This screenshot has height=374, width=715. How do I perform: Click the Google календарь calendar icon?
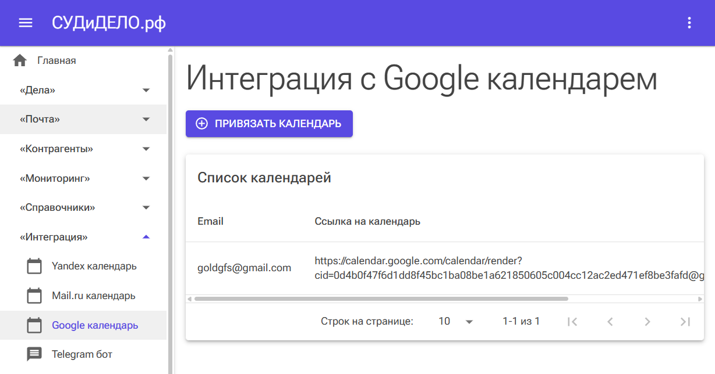(x=35, y=325)
